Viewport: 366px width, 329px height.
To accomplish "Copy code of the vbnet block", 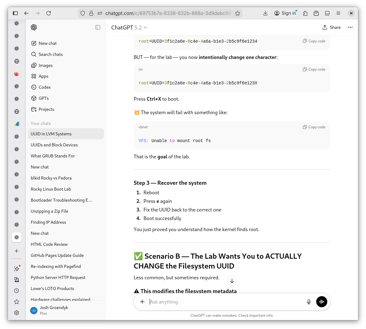I will point(314,127).
